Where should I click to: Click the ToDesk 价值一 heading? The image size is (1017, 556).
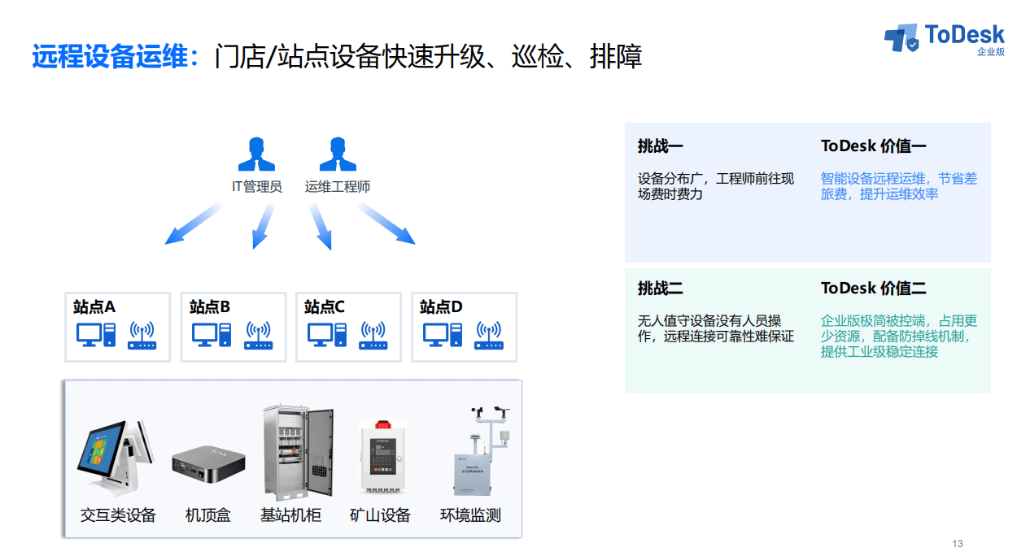tap(873, 146)
